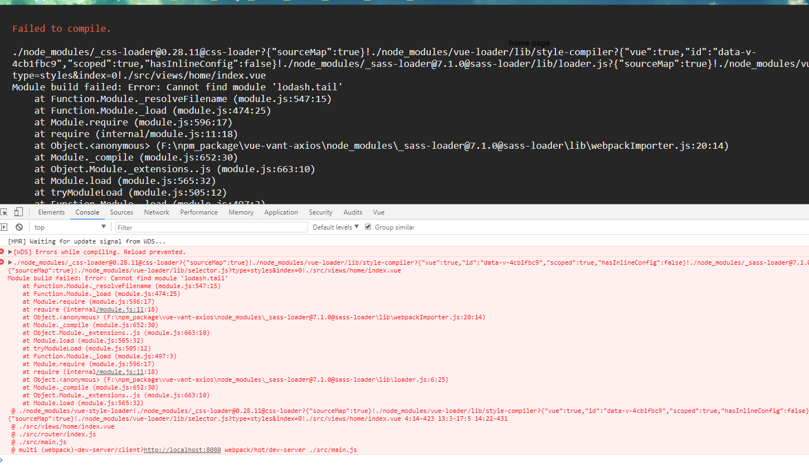This screenshot has width=809, height=472.
Task: Click overlay line 'at Module.load (module.js:565:32)'
Action: [x=125, y=181]
